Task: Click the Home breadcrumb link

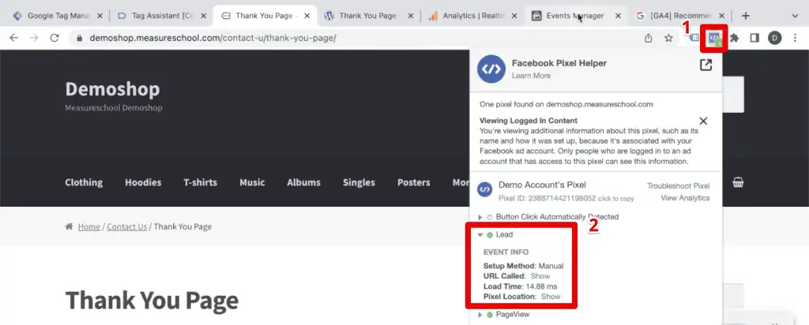Action: point(88,226)
